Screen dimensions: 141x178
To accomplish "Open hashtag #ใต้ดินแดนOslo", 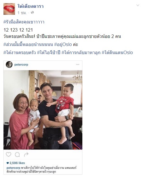I will click(117, 52).
